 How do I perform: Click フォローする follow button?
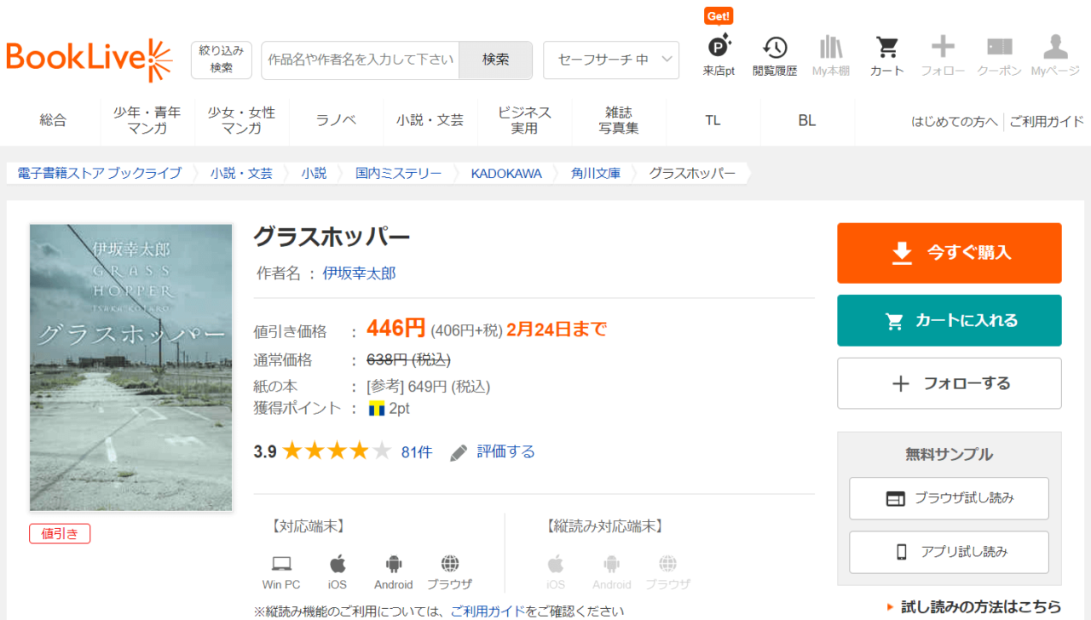point(950,383)
